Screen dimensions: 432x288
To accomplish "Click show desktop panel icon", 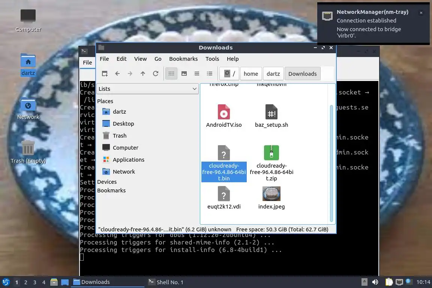I will pos(65,282).
